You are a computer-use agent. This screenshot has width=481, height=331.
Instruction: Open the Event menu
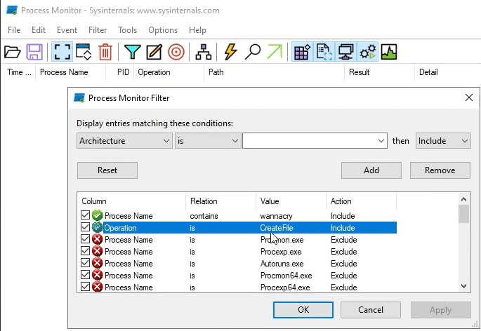[67, 30]
